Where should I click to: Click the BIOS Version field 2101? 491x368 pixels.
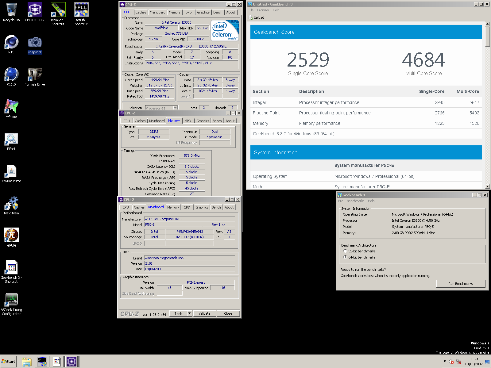pos(189,263)
